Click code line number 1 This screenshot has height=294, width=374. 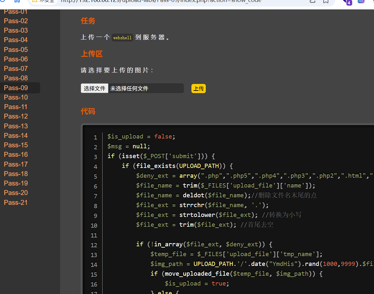coord(95,138)
